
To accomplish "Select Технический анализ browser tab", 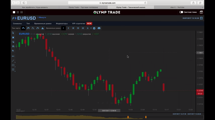I will click(131, 7).
